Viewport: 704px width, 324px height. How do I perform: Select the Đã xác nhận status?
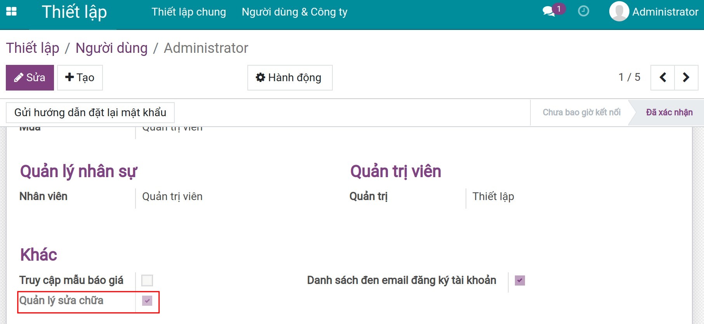coord(669,112)
